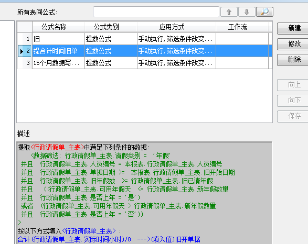Click the down arrow search icon
Viewport: 308px width, 244px height.
[247, 12]
